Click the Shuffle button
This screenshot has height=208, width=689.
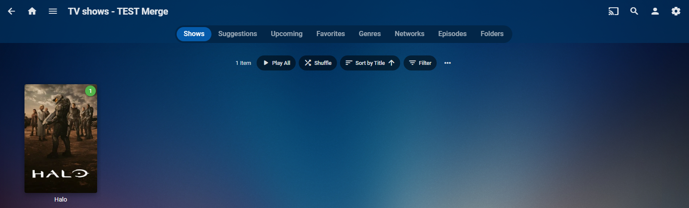(x=318, y=63)
